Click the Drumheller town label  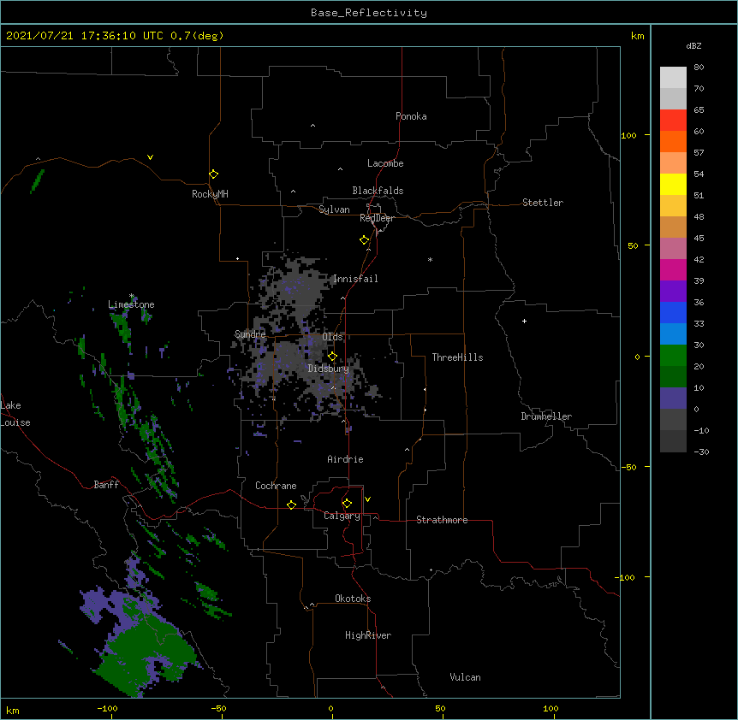click(x=546, y=416)
